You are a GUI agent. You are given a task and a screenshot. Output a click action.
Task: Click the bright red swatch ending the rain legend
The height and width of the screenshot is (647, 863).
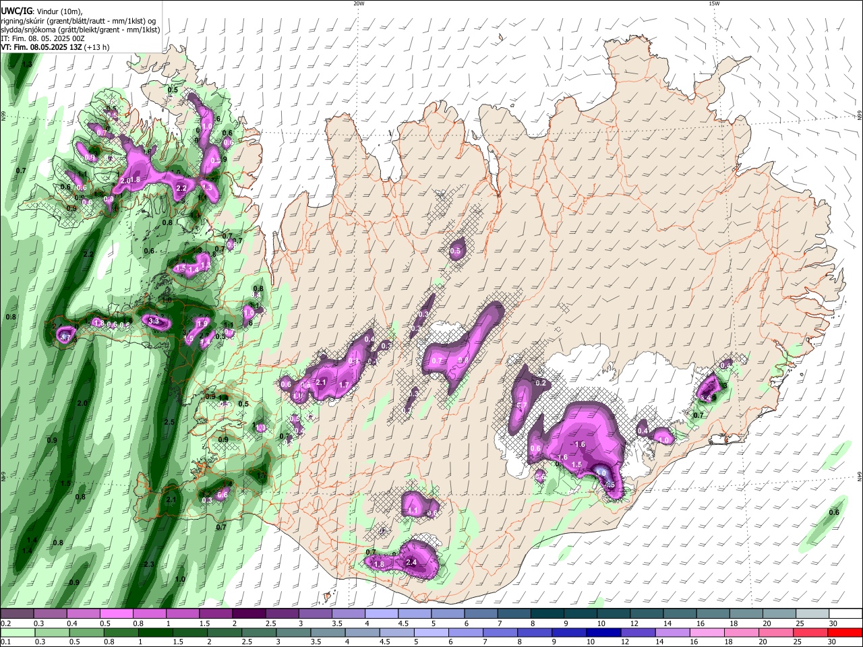click(x=845, y=632)
